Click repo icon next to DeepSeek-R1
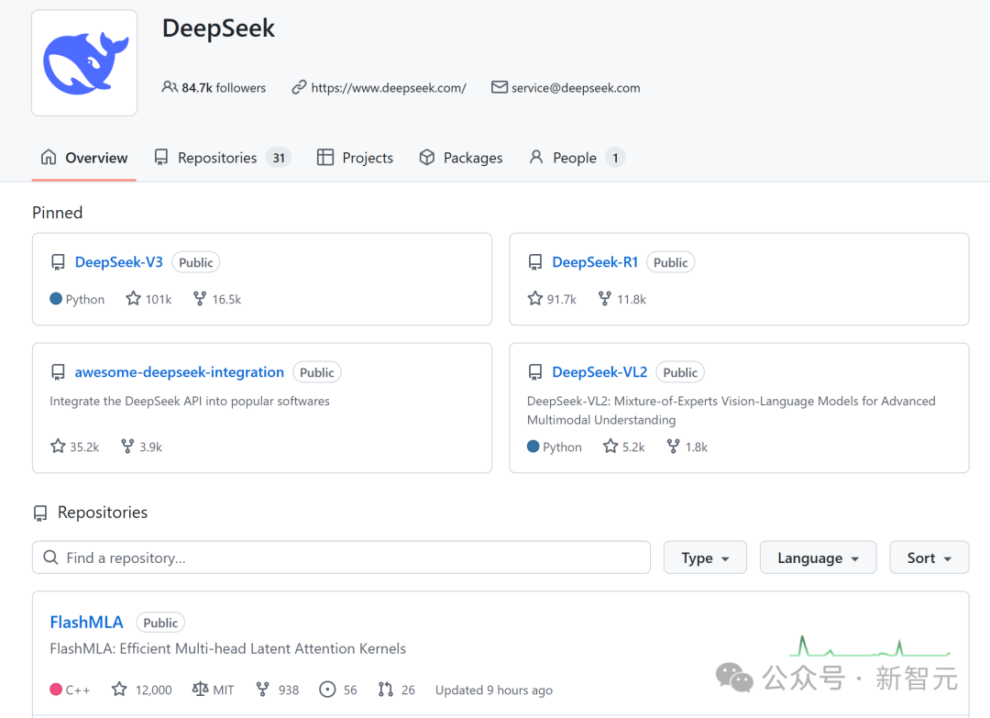The image size is (990, 718). coord(535,262)
